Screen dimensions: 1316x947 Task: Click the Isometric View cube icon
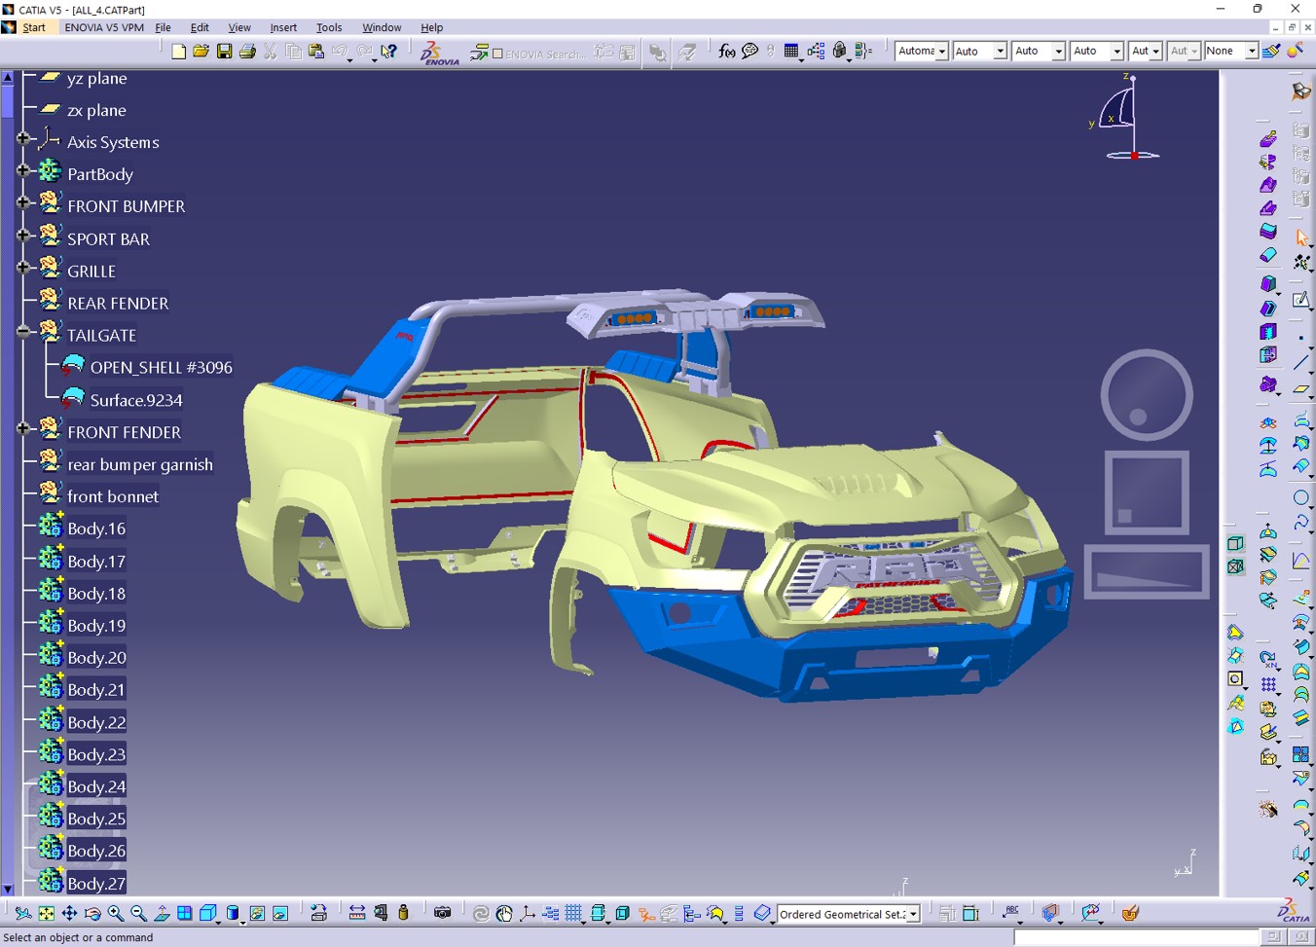point(208,913)
